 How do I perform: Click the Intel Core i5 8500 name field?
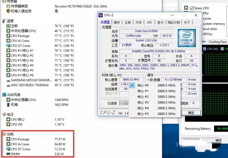click(146, 31)
